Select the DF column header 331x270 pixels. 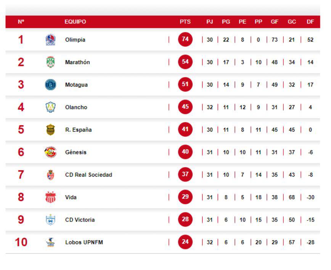pos(310,22)
